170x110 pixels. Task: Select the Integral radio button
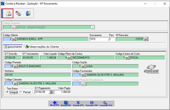pyautogui.click(x=7, y=92)
